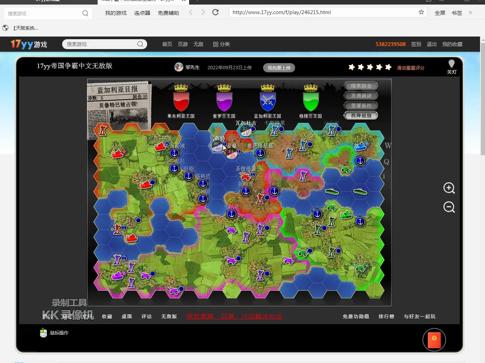
Task: Open 我的收藏 favorites
Action: point(452,45)
